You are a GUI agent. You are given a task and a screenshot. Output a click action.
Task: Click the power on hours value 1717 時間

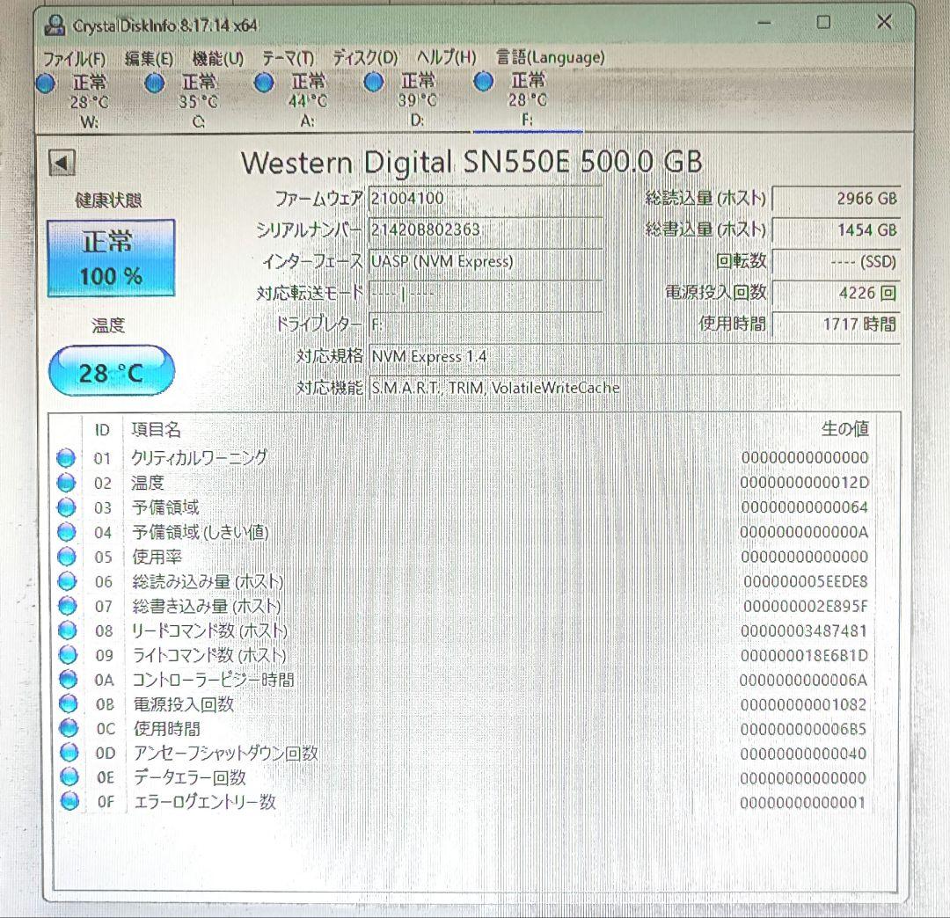tap(837, 324)
